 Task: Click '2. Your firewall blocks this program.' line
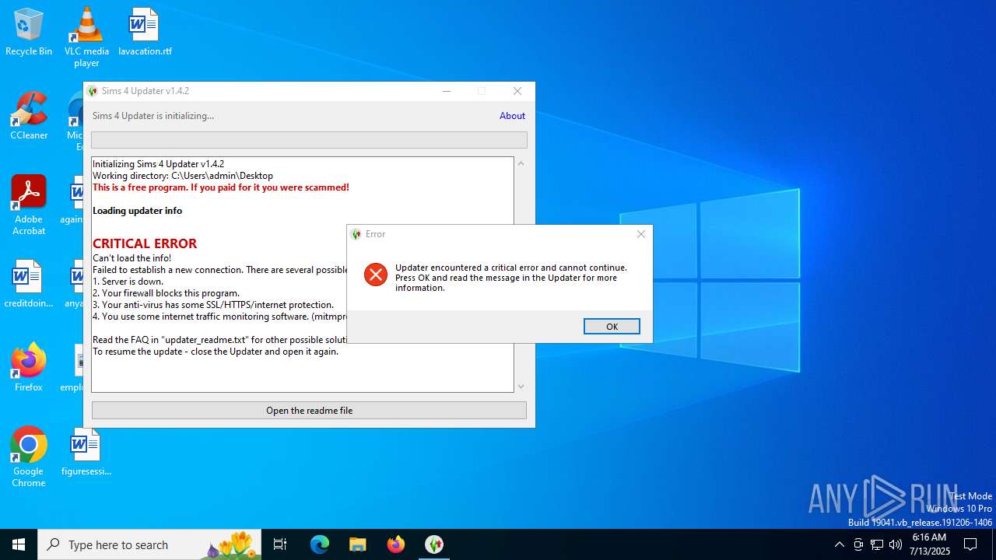coord(167,293)
